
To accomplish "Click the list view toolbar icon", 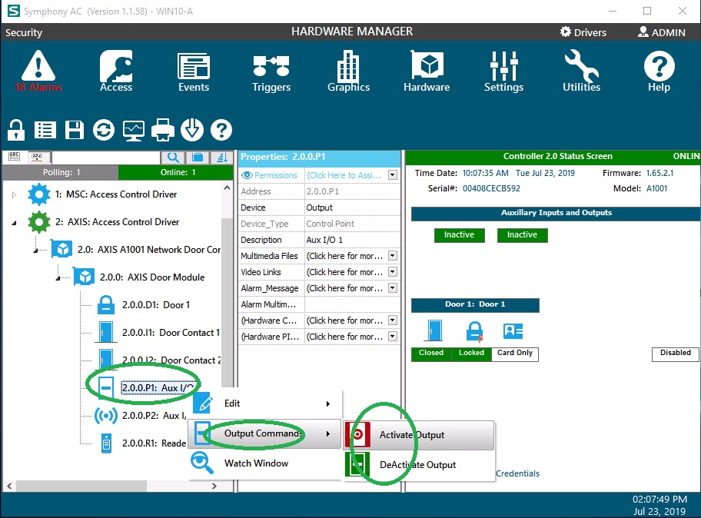I will click(x=45, y=130).
